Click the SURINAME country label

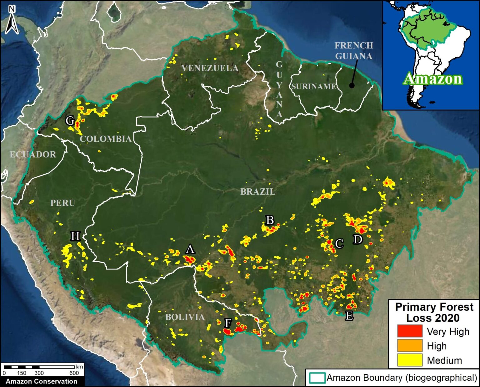coord(314,86)
